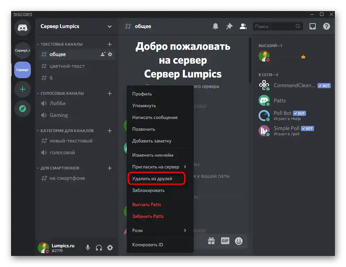Join Лобби voice channel
Image resolution: width=346 pixels, height=267 pixels.
[x=76, y=103]
